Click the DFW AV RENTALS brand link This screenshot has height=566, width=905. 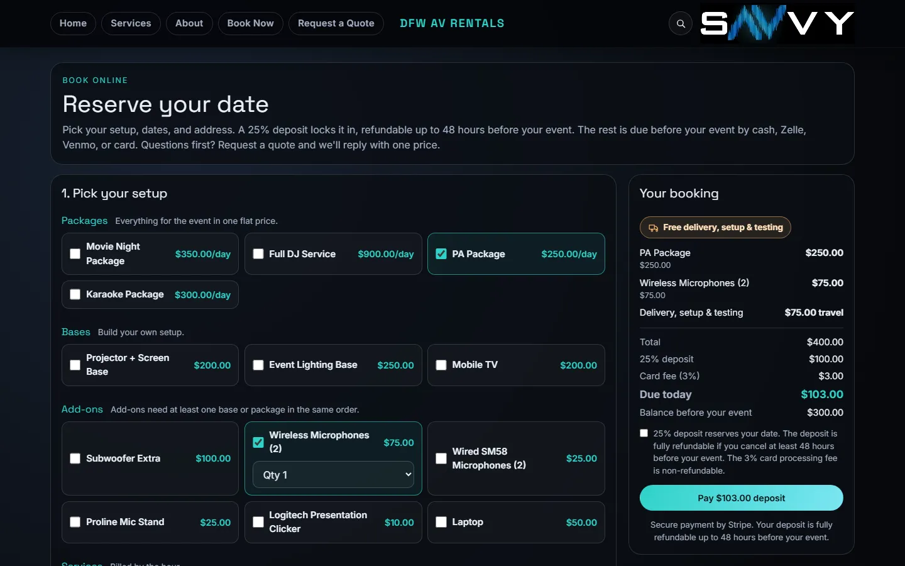coord(452,23)
